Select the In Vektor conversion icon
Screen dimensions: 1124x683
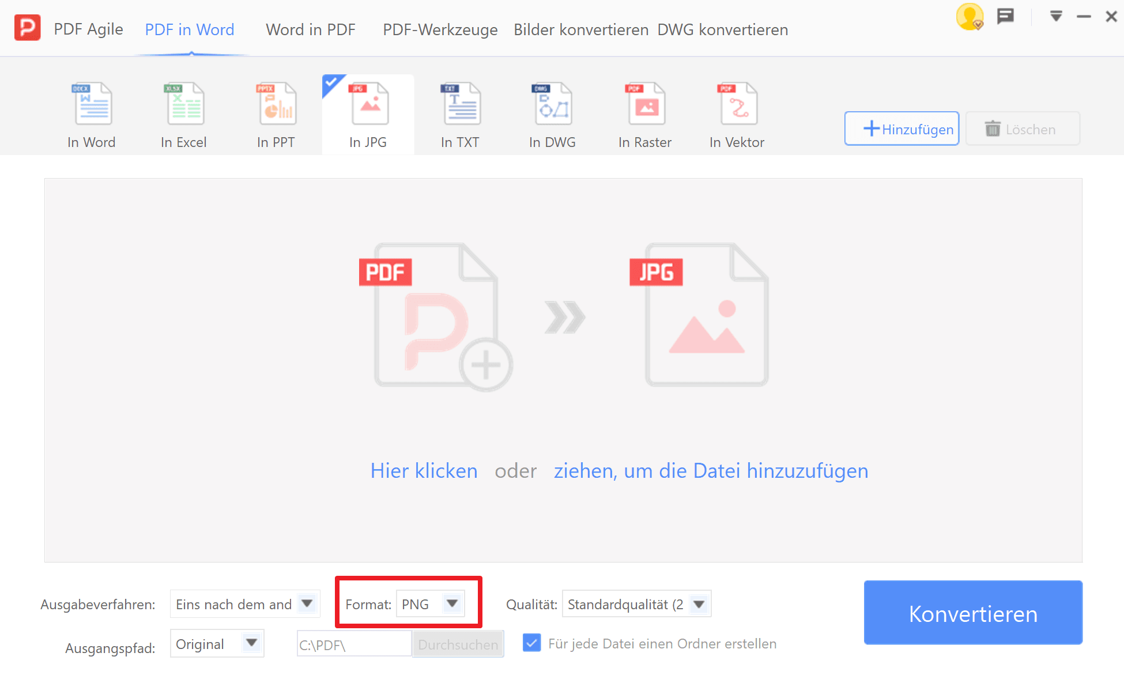tap(737, 112)
